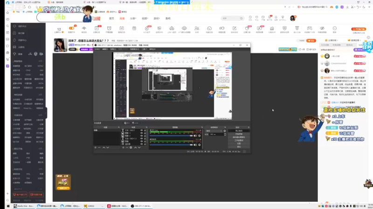Add a new source with the Sources plus icon
373x209 pixels.
[x=123, y=147]
